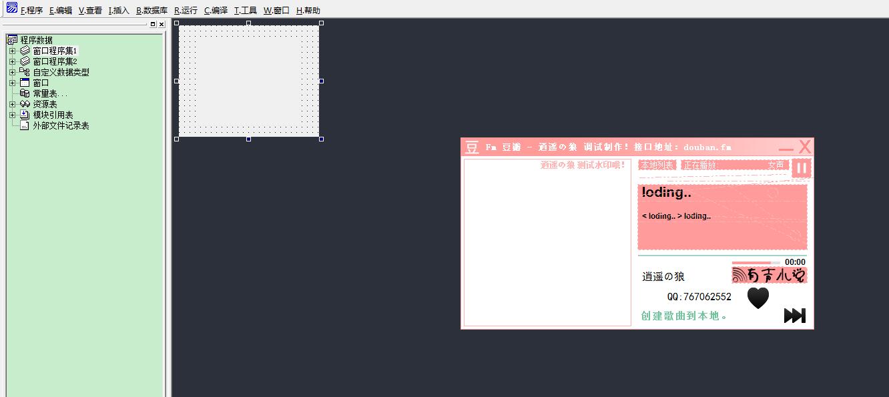
Task: Select the 窗口程序集2 tree item
Action: [x=55, y=61]
